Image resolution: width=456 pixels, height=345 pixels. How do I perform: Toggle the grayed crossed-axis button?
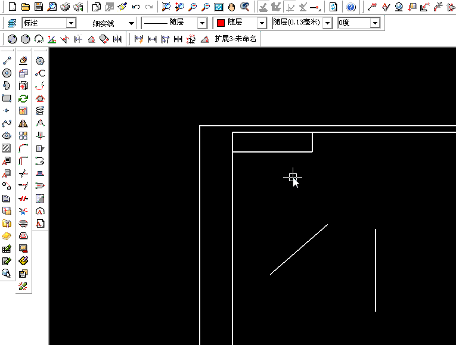point(303,7)
